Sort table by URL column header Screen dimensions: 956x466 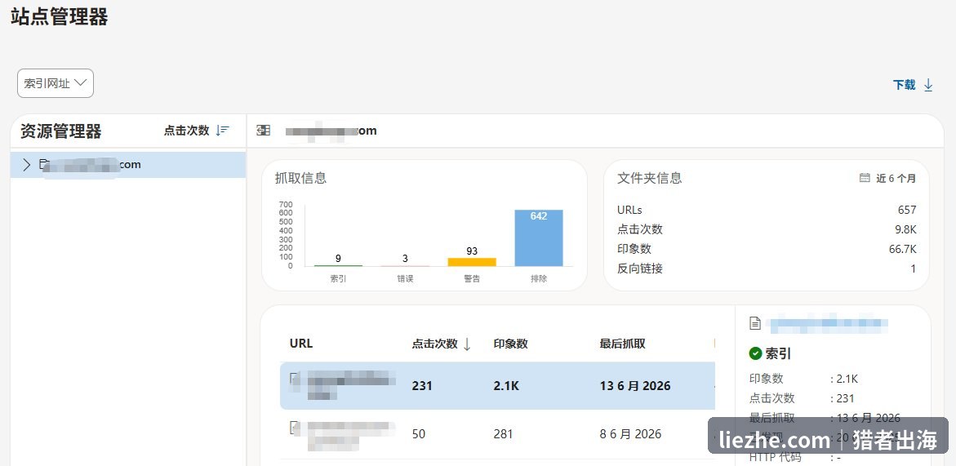pyautogui.click(x=301, y=344)
